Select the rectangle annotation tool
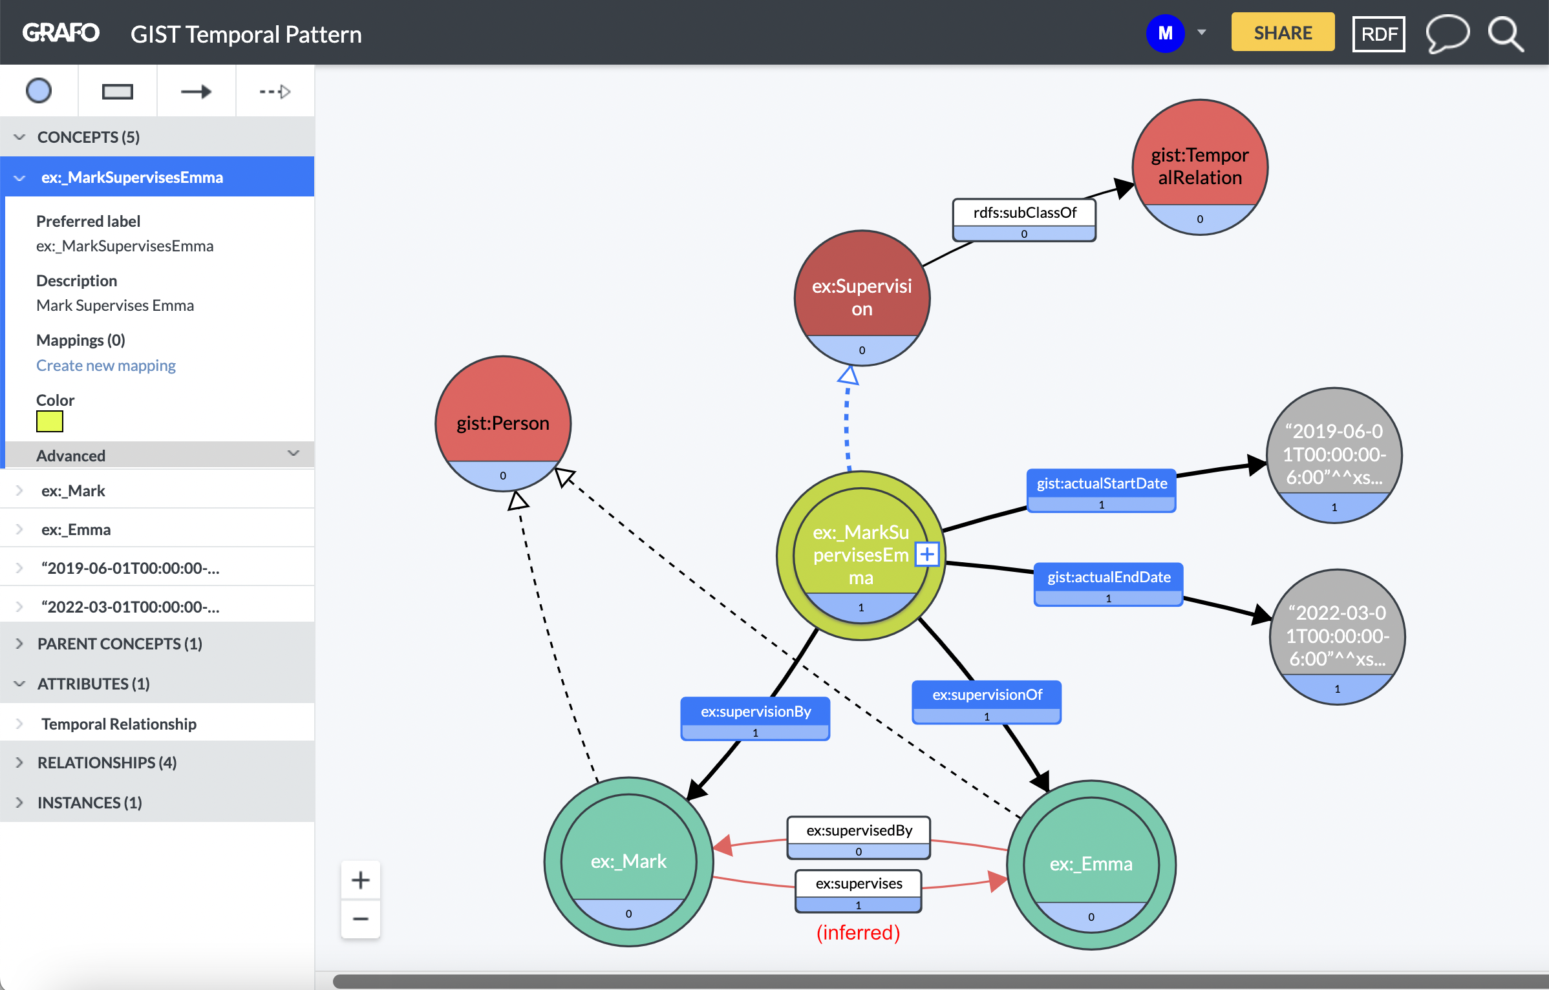Viewport: 1549px width, 990px height. point(118,90)
